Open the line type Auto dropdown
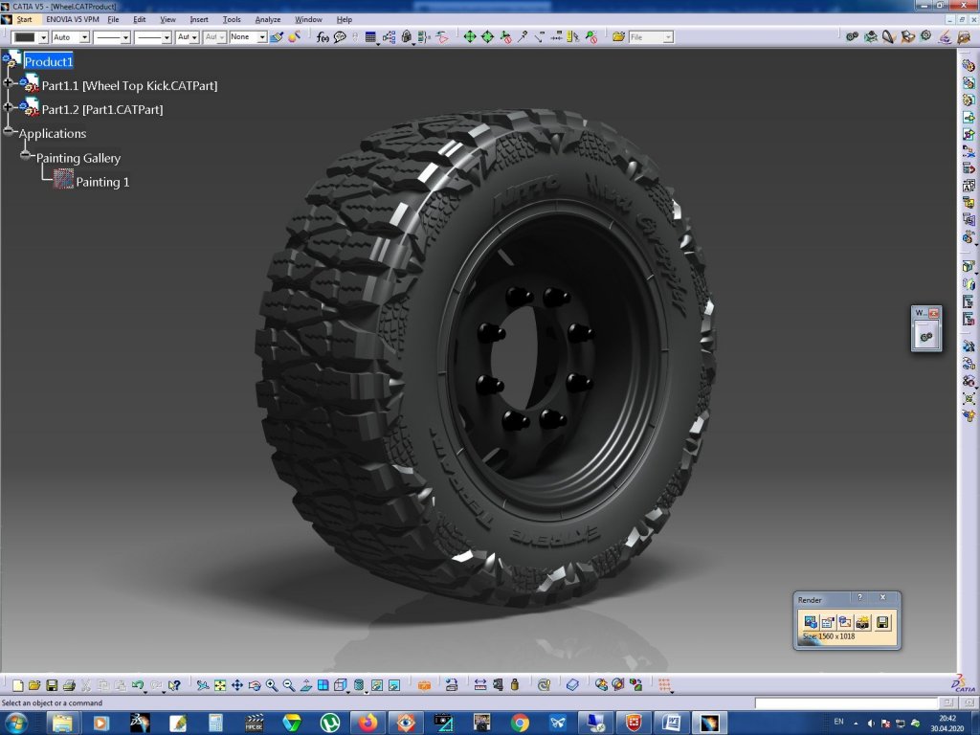The height and width of the screenshot is (735, 980). [84, 37]
